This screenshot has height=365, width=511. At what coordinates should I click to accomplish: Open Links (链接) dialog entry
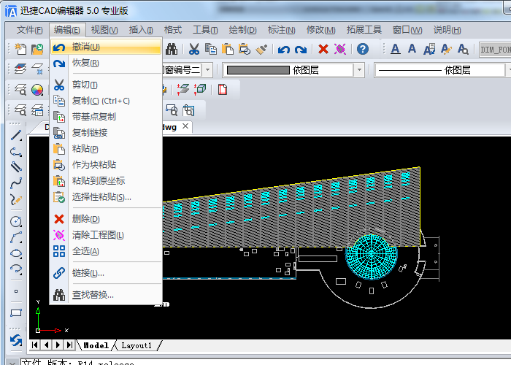[x=106, y=273]
